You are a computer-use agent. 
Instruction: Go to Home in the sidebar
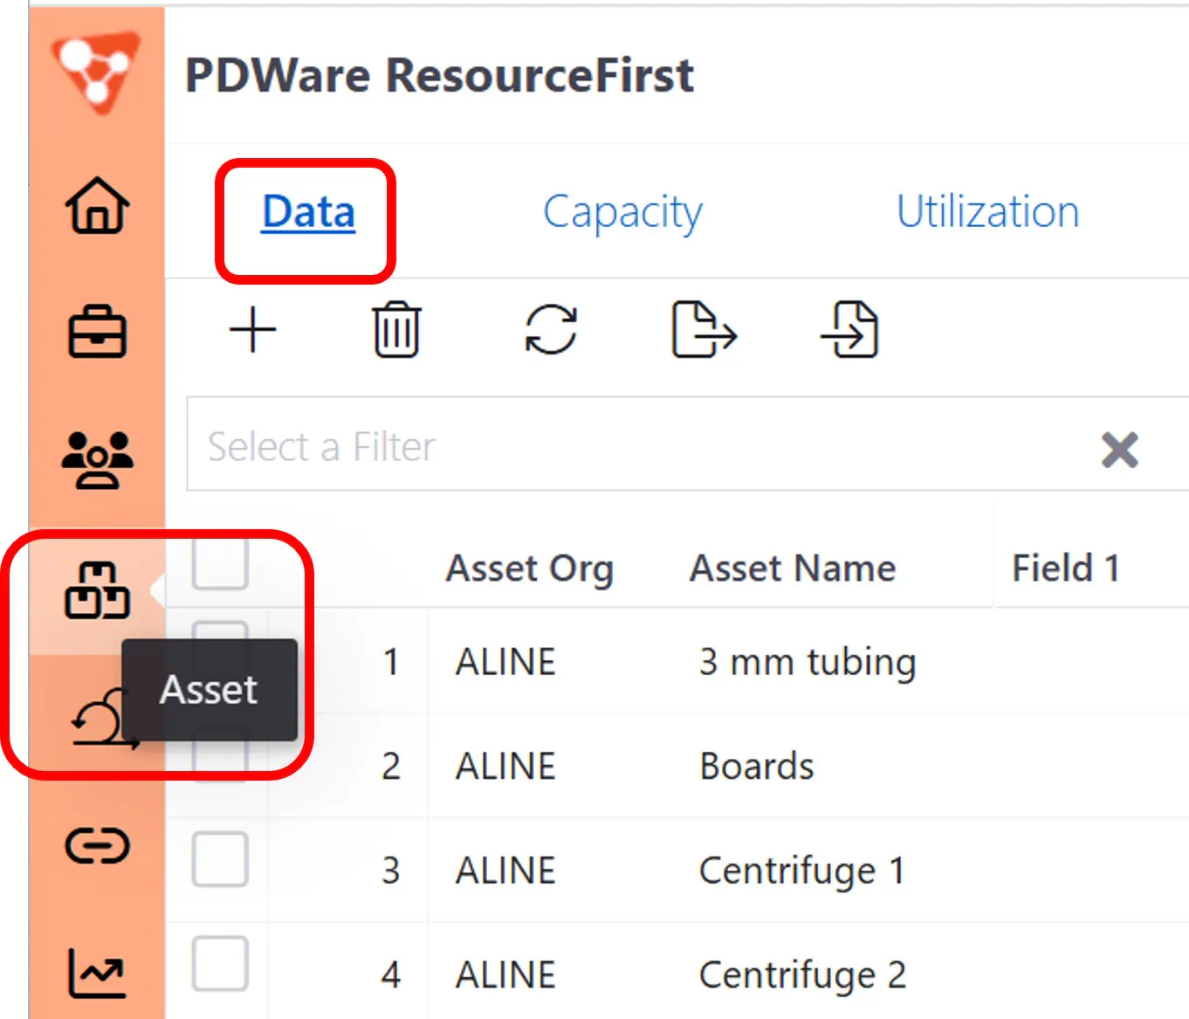point(97,206)
